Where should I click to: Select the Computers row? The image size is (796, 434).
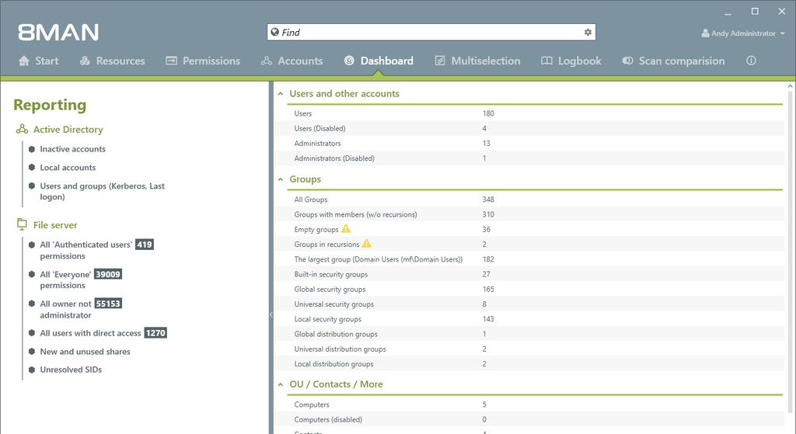(529, 404)
